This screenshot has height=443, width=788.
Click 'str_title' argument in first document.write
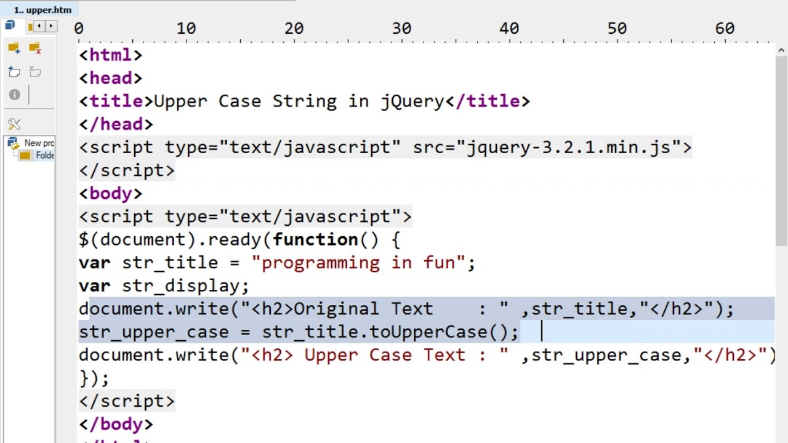pos(579,309)
